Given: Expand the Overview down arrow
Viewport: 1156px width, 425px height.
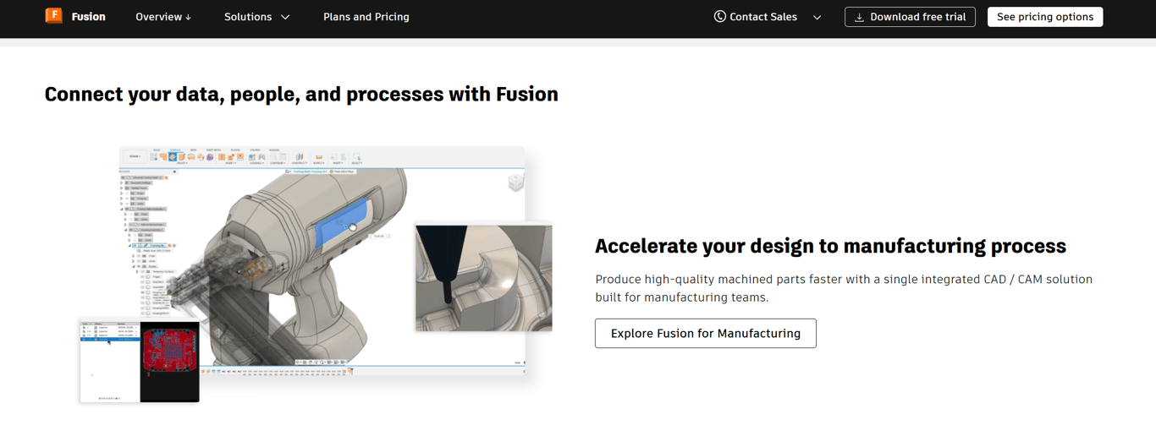Looking at the screenshot, I should [188, 17].
